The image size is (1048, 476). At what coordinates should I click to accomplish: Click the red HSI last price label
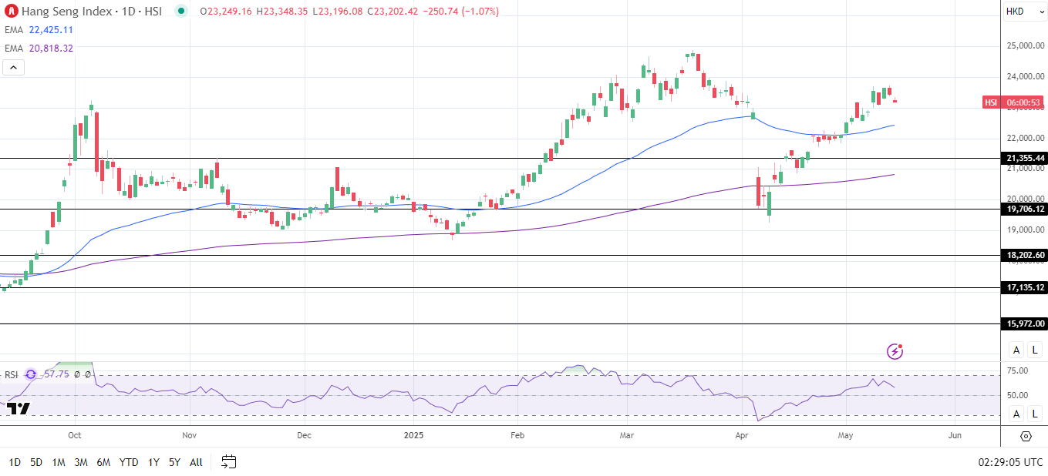point(1013,102)
